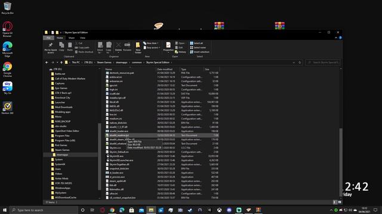382x214 pixels.
Task: Sort files by Type column header
Action: (192, 70)
